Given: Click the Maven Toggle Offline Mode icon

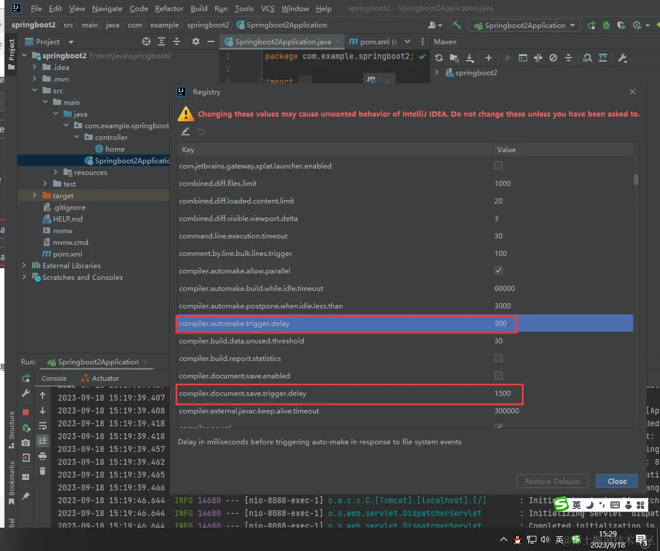Looking at the screenshot, I should (x=538, y=58).
